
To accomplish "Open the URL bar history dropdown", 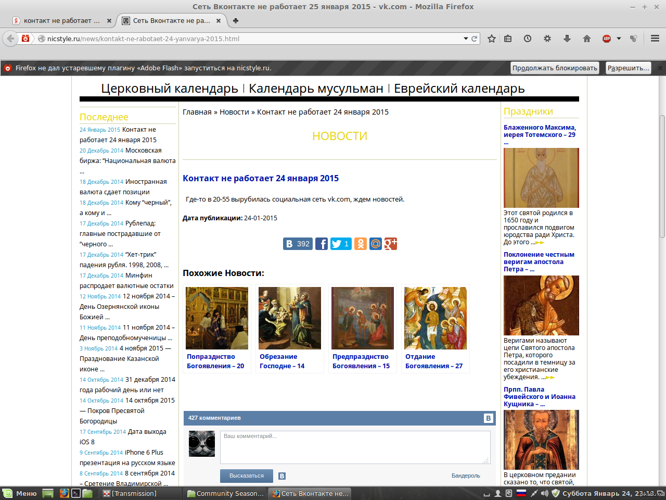I will tap(466, 39).
